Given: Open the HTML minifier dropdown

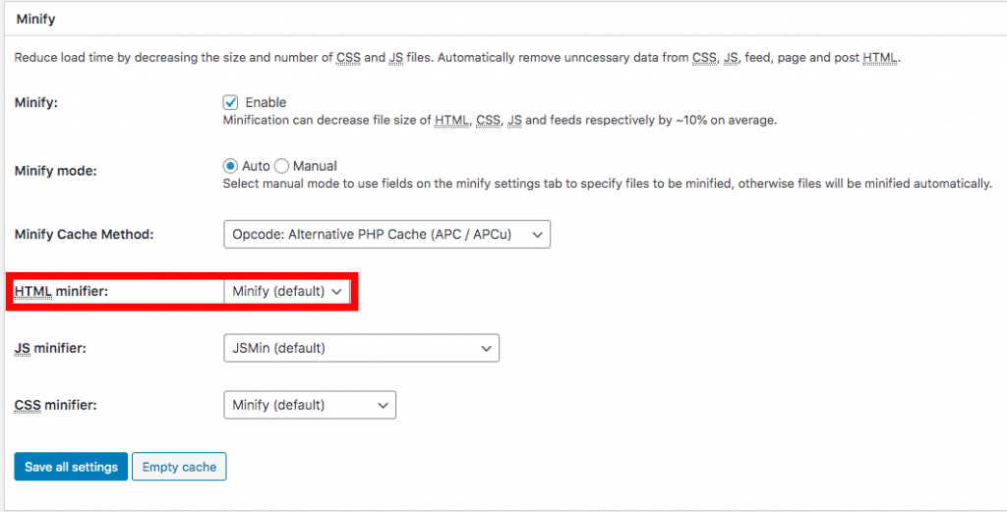Looking at the screenshot, I should pyautogui.click(x=286, y=291).
